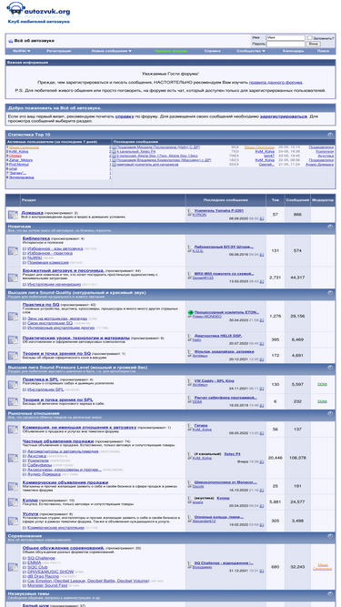Click subforum icon beside NuWiki in Библиотека
The image size is (341, 607).
pyautogui.click(x=25, y=258)
